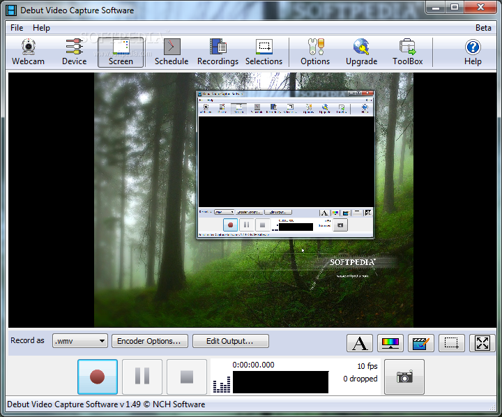Click the 10 fps text
The width and height of the screenshot is (502, 417).
tap(367, 366)
